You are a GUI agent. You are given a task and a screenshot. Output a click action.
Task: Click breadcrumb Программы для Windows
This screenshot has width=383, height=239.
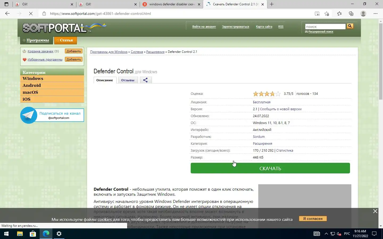click(109, 52)
